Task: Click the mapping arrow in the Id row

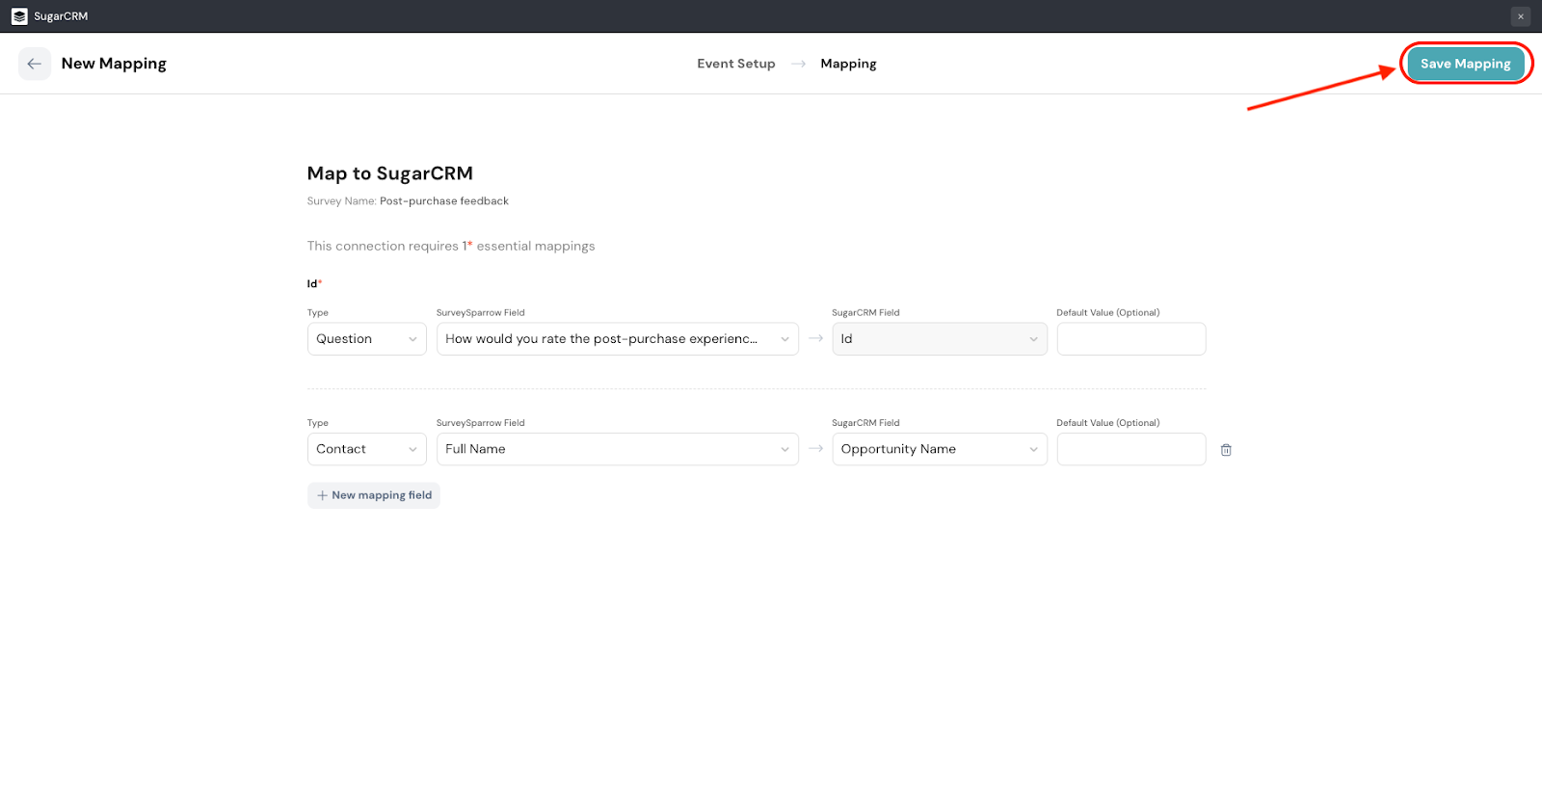Action: point(815,339)
